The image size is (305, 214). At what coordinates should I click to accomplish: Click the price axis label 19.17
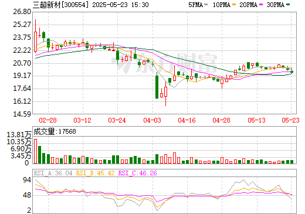22,76
